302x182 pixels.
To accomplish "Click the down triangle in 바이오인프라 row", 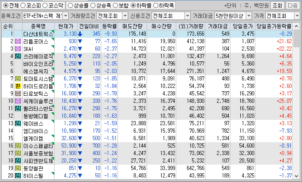I will pos(80,64).
